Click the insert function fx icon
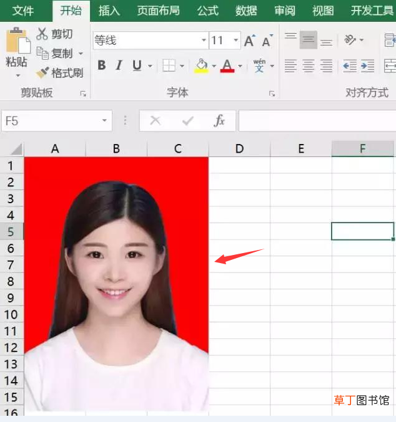 pos(219,120)
